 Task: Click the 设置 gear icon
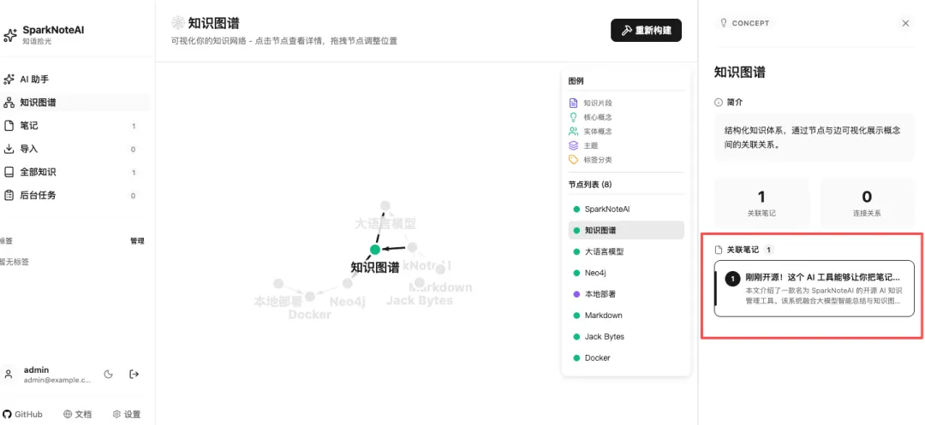click(x=116, y=415)
